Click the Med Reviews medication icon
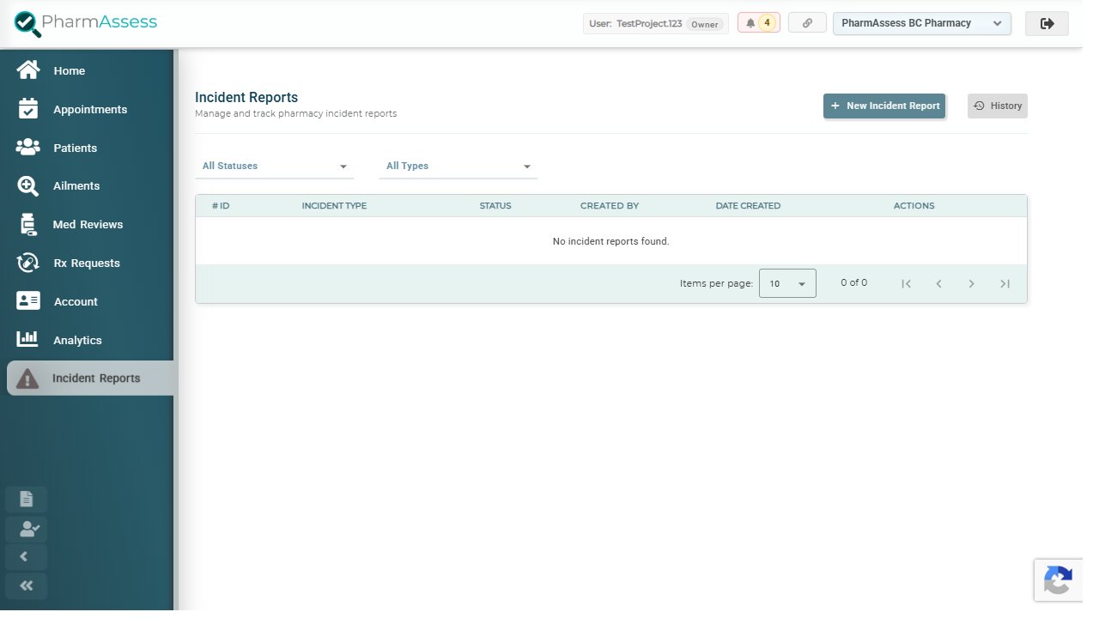The height and width of the screenshot is (618, 1099). click(28, 224)
